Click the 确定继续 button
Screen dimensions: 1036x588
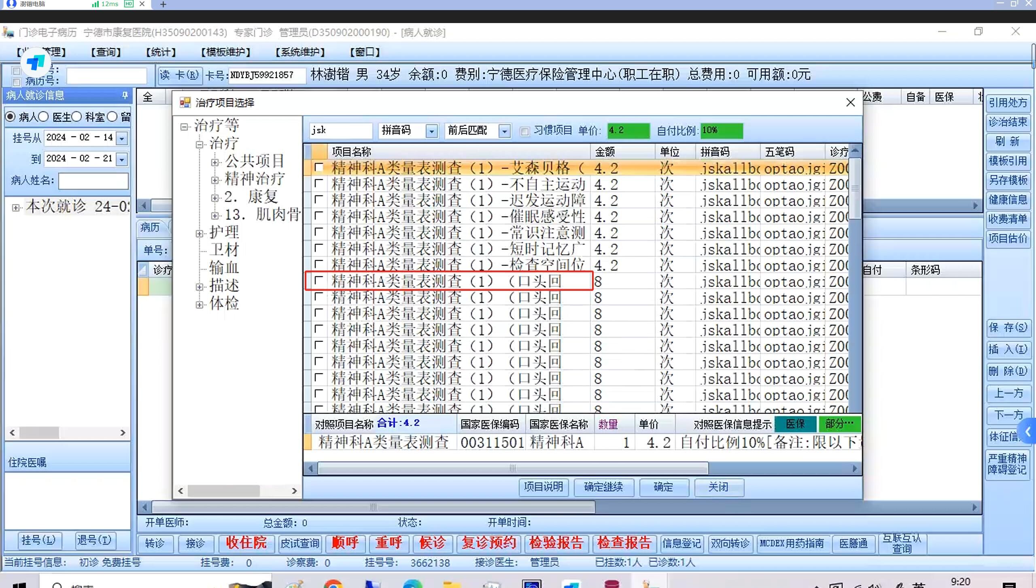(603, 487)
